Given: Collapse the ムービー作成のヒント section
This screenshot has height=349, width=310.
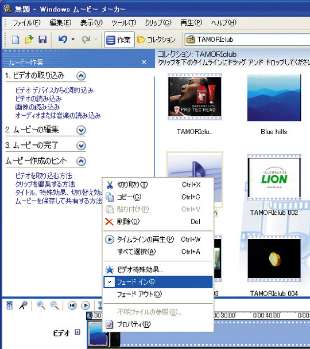Looking at the screenshot, I should (81, 162).
